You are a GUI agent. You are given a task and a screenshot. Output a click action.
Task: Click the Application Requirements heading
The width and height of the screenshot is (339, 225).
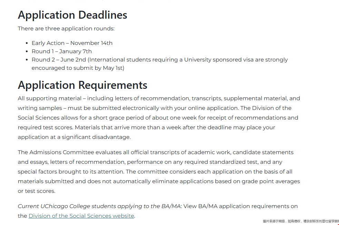pyautogui.click(x=83, y=85)
